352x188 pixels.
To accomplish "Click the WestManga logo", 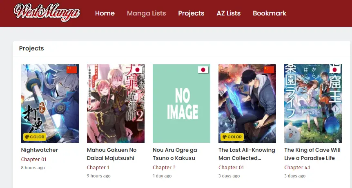I will click(x=47, y=12).
